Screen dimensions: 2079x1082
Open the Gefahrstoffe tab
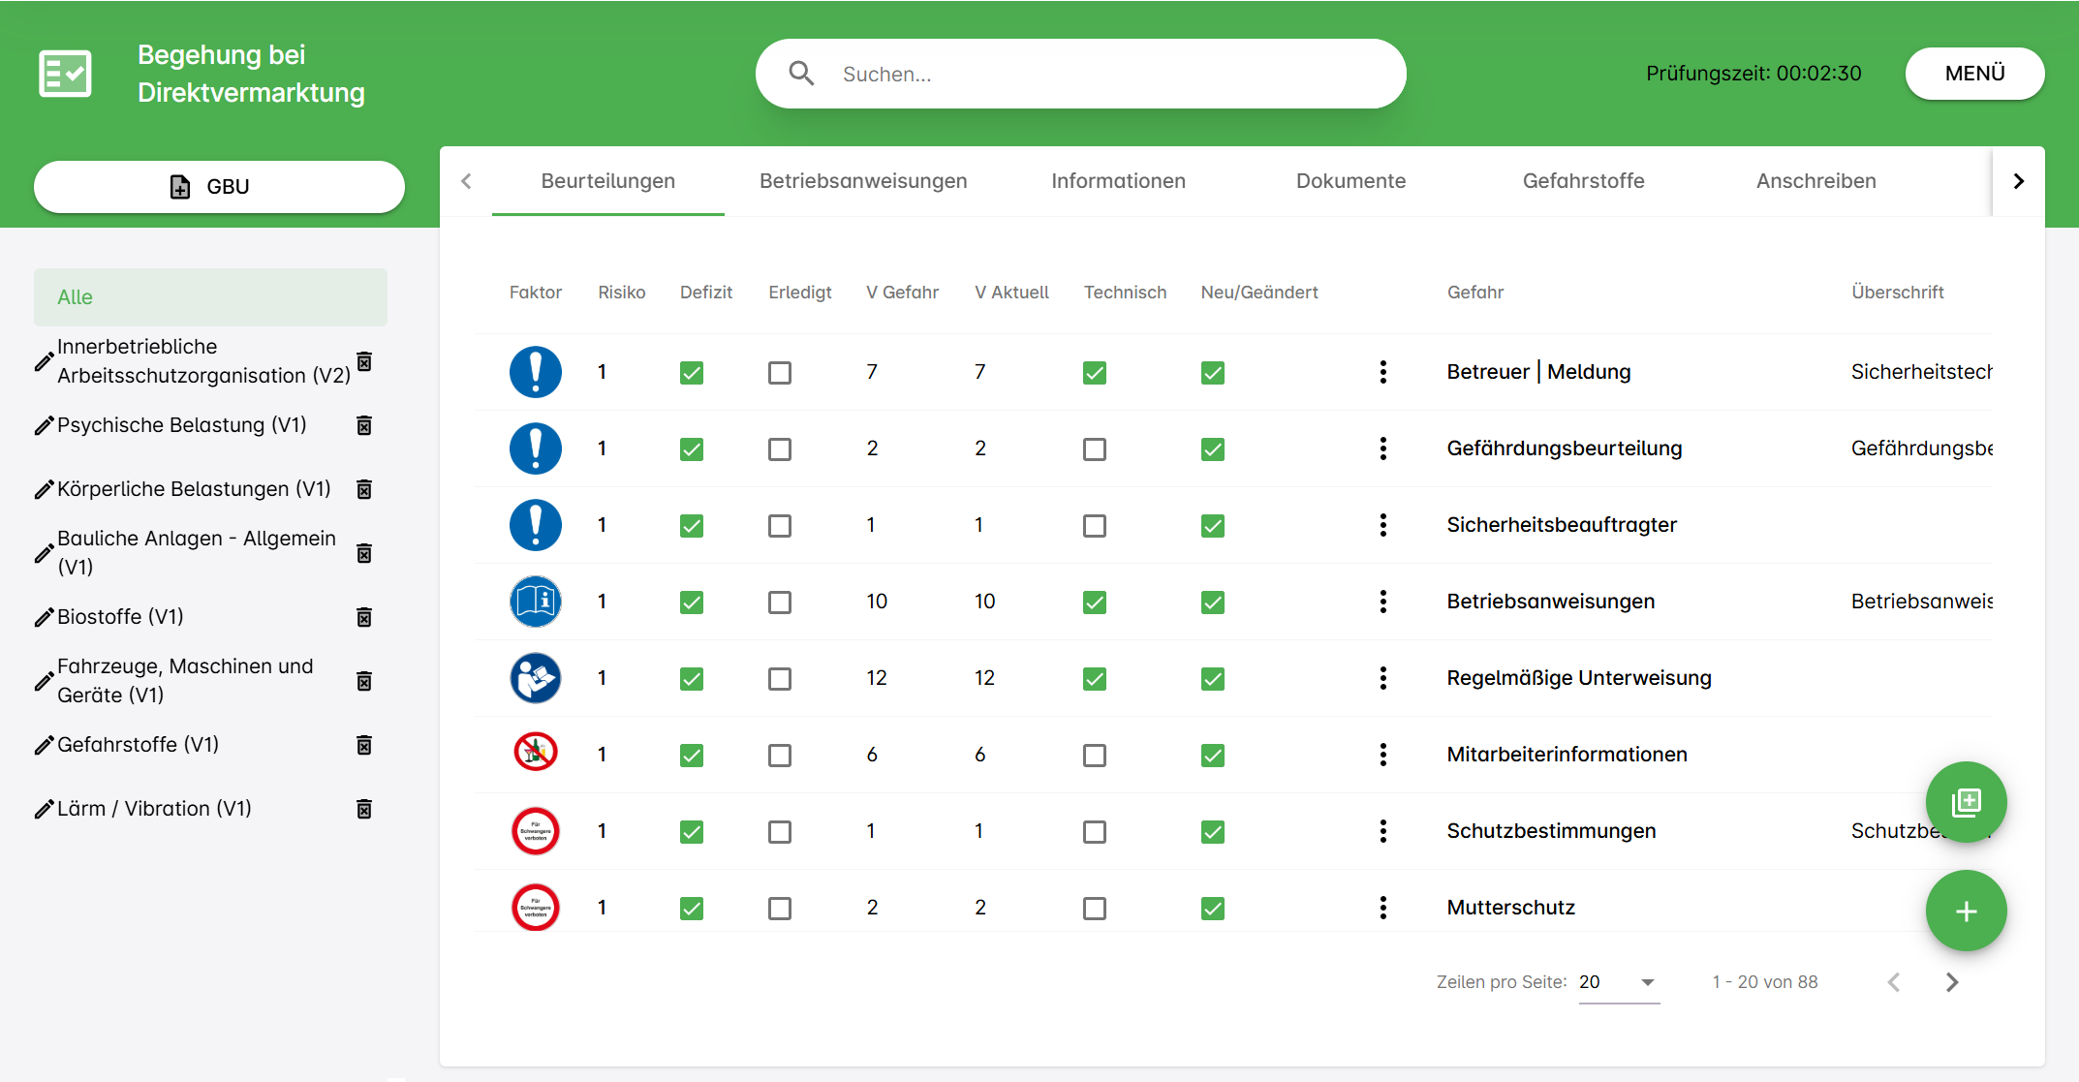[x=1583, y=181]
